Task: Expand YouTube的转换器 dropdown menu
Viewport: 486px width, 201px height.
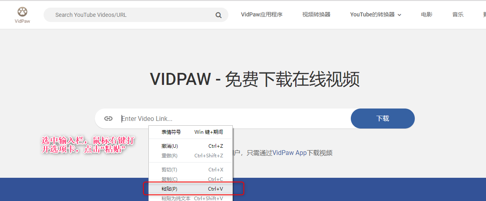Action: 376,14
